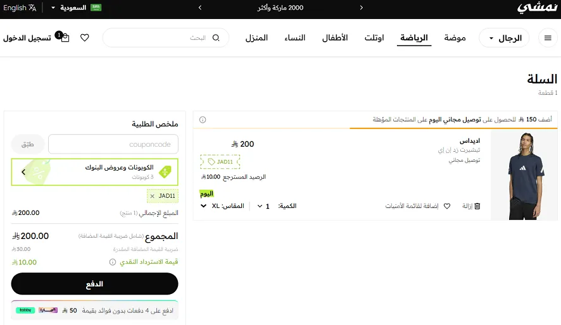Click the طبّق apply coupon button
Viewport: 561px width, 325px height.
coord(28,144)
